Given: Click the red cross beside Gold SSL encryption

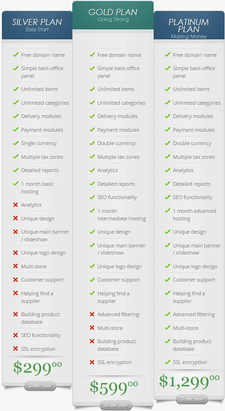Looking at the screenshot, I should click(92, 362).
